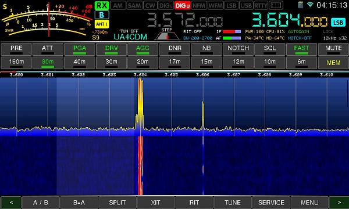Switch to the 17m band

tap(174, 63)
